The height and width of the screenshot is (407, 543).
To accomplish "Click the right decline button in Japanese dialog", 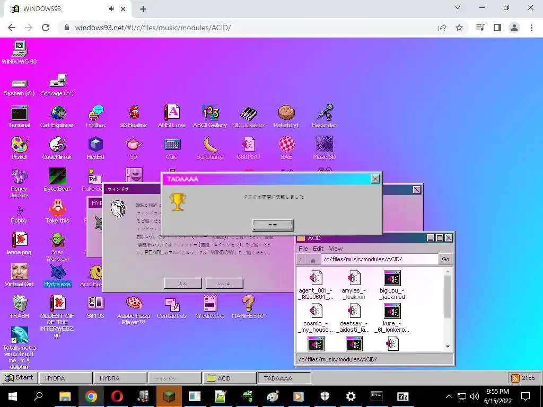I will coord(224,283).
